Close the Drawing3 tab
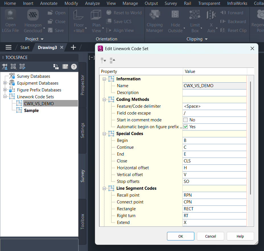Screen dimensions: 264x251 coord(62,47)
